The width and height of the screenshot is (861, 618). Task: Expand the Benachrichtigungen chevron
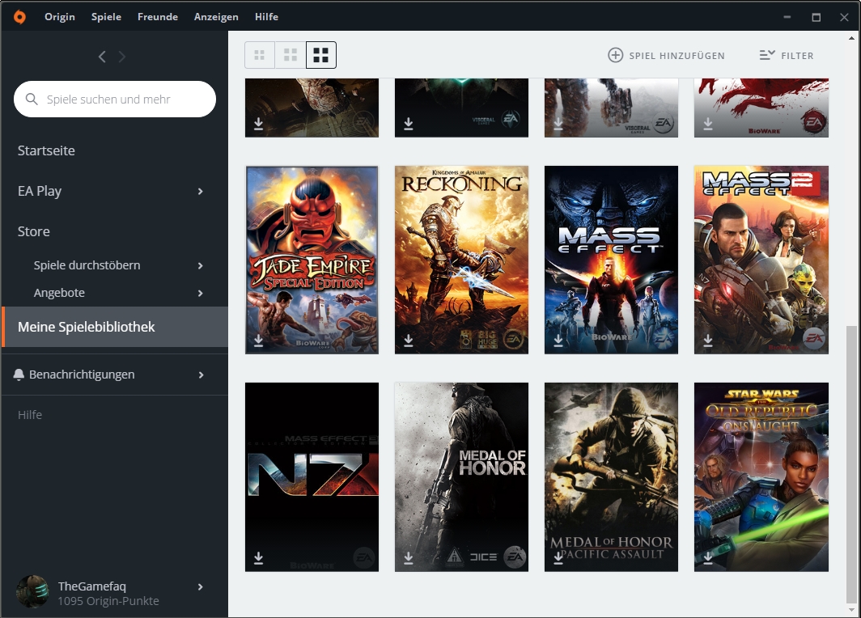point(201,375)
